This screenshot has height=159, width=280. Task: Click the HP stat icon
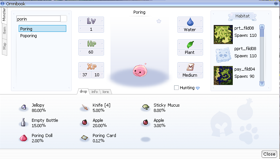(91, 44)
